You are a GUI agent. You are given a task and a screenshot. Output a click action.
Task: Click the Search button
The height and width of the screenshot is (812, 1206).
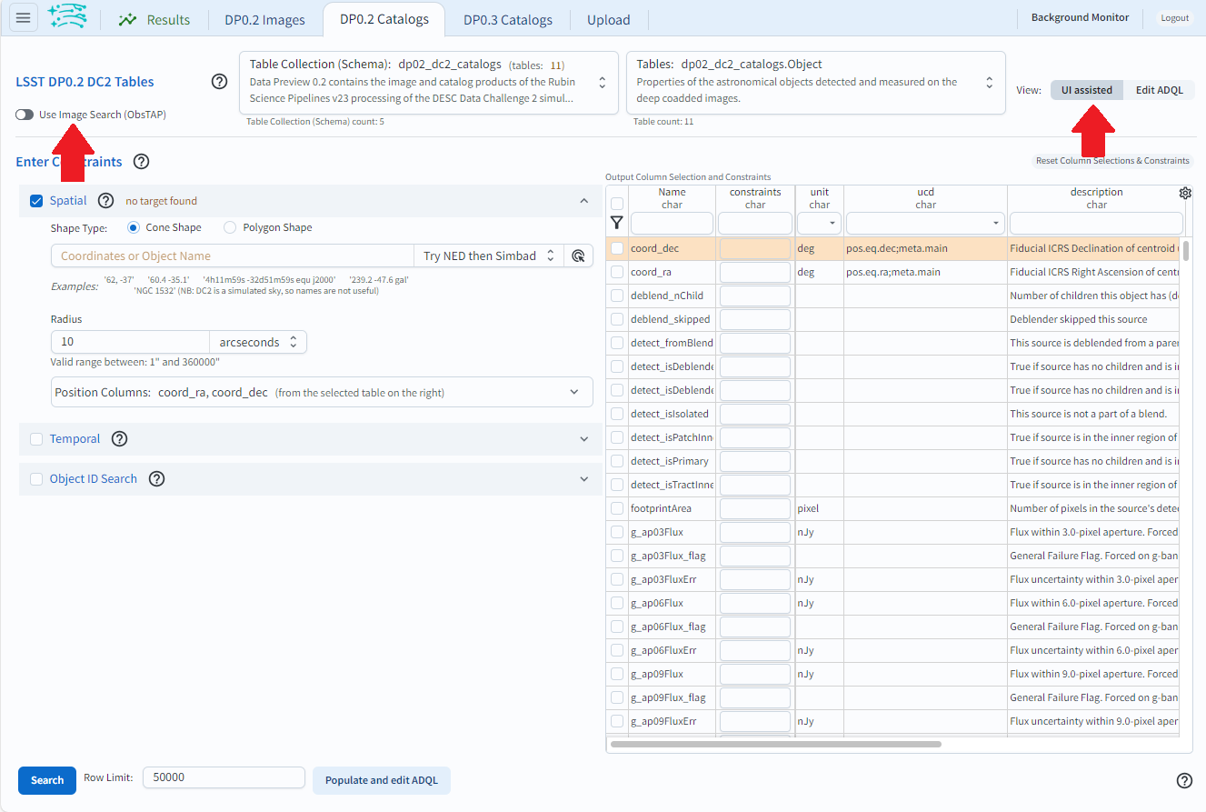click(x=46, y=780)
